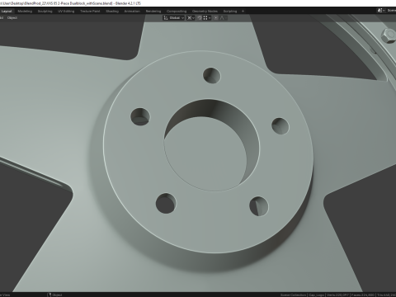Switch to the Modeling workspace tab

(25, 12)
